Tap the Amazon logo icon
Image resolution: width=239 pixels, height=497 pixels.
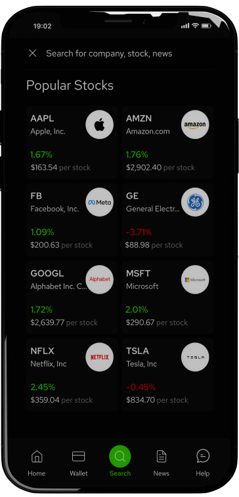[x=195, y=124]
